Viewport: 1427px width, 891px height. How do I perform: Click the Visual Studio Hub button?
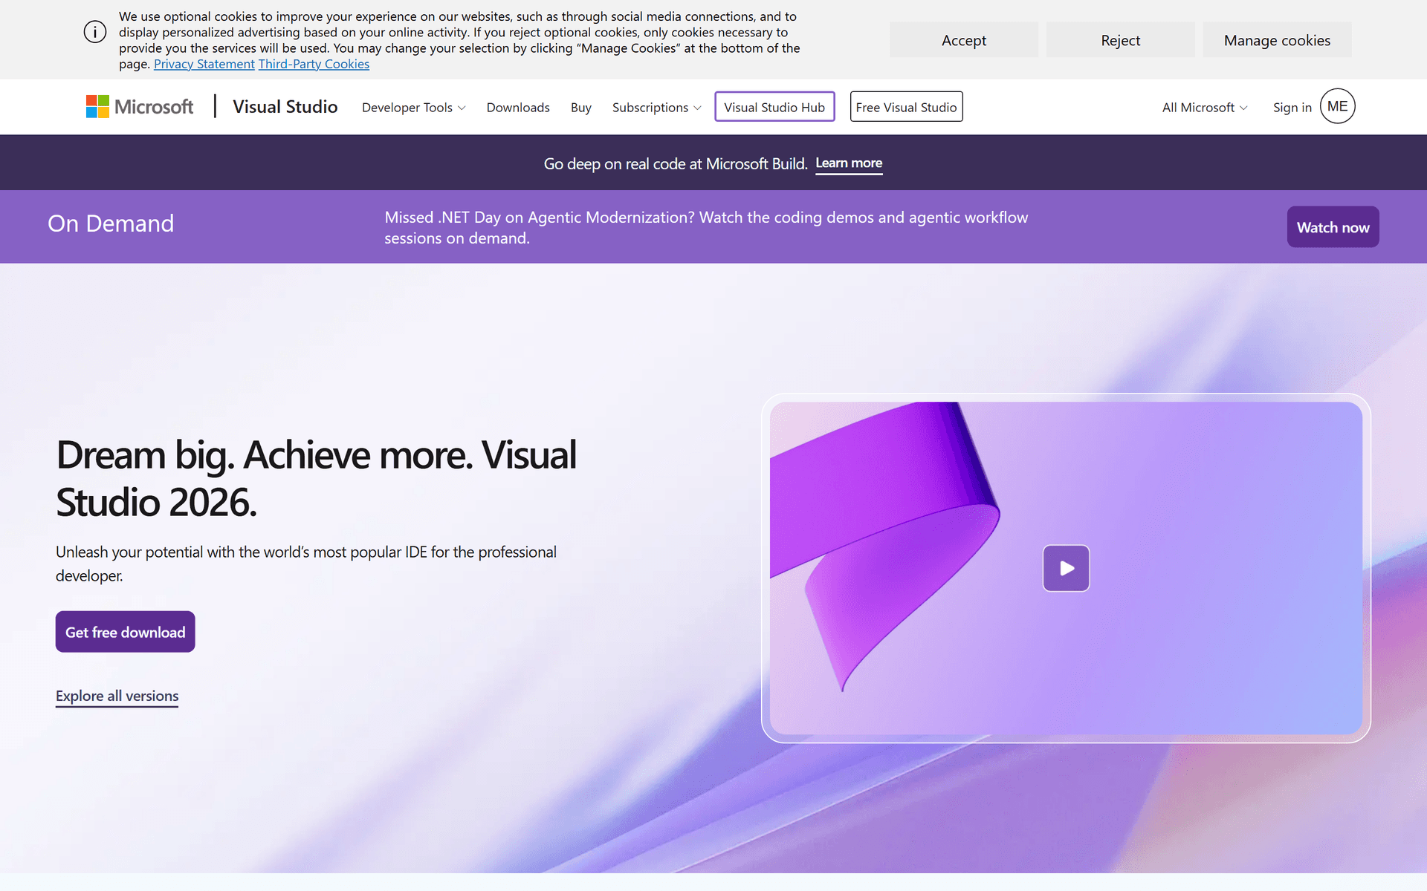774,107
